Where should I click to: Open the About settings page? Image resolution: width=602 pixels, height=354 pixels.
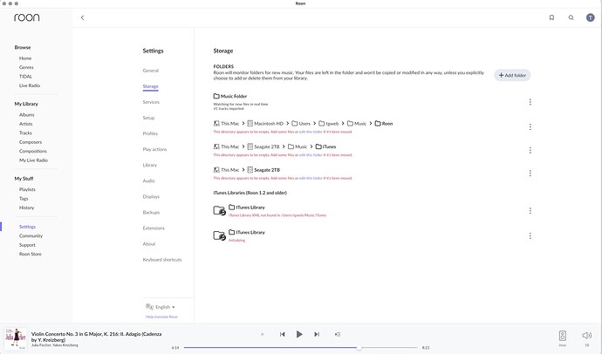coord(149,244)
